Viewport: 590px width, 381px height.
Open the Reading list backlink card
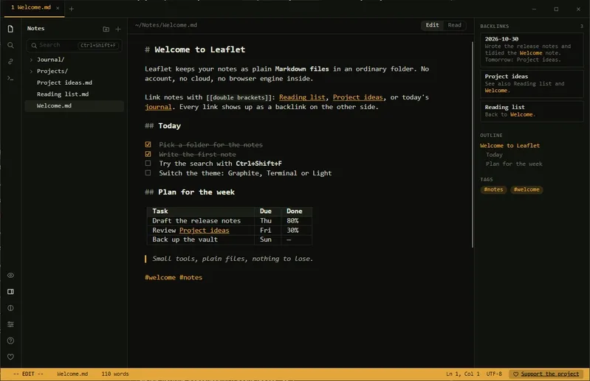point(532,111)
